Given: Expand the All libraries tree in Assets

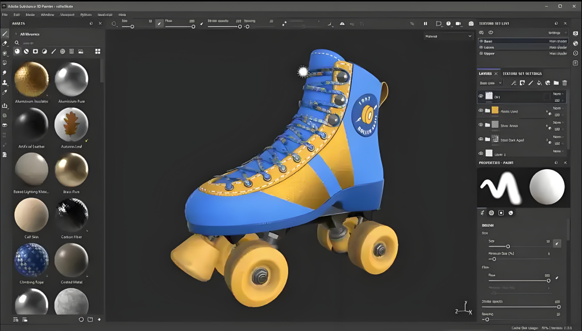Looking at the screenshot, I should click(16, 34).
